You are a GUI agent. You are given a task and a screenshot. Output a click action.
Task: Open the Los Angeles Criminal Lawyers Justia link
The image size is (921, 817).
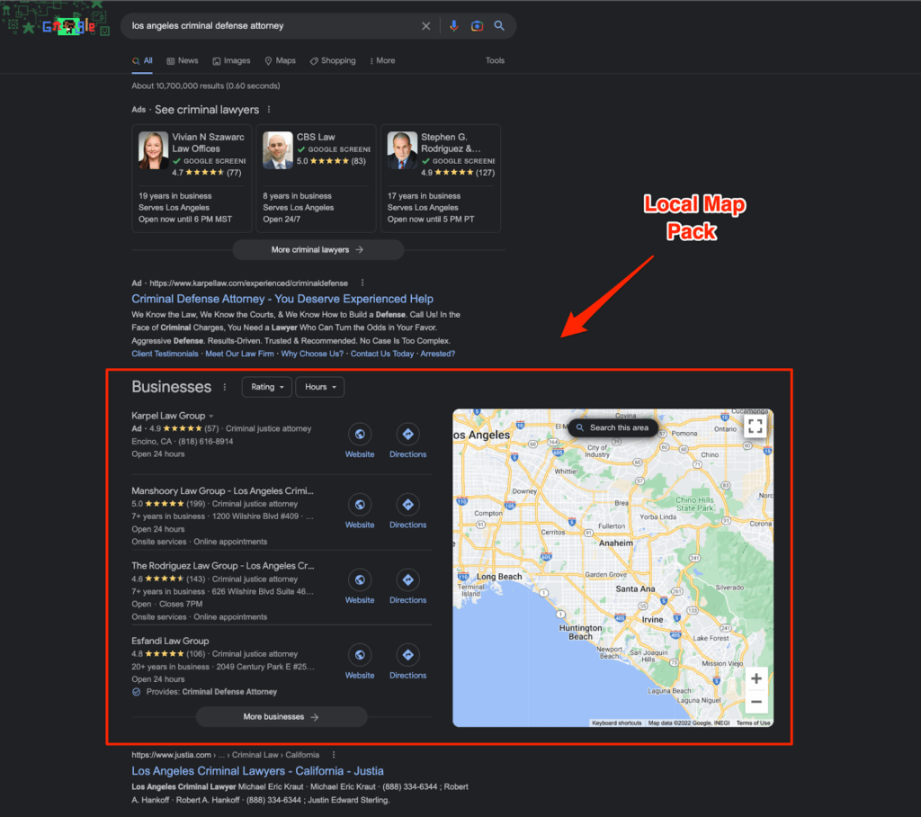click(257, 771)
